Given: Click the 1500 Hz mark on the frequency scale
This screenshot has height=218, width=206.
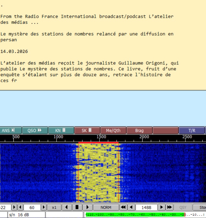Looking at the screenshot, I should click(101, 137).
